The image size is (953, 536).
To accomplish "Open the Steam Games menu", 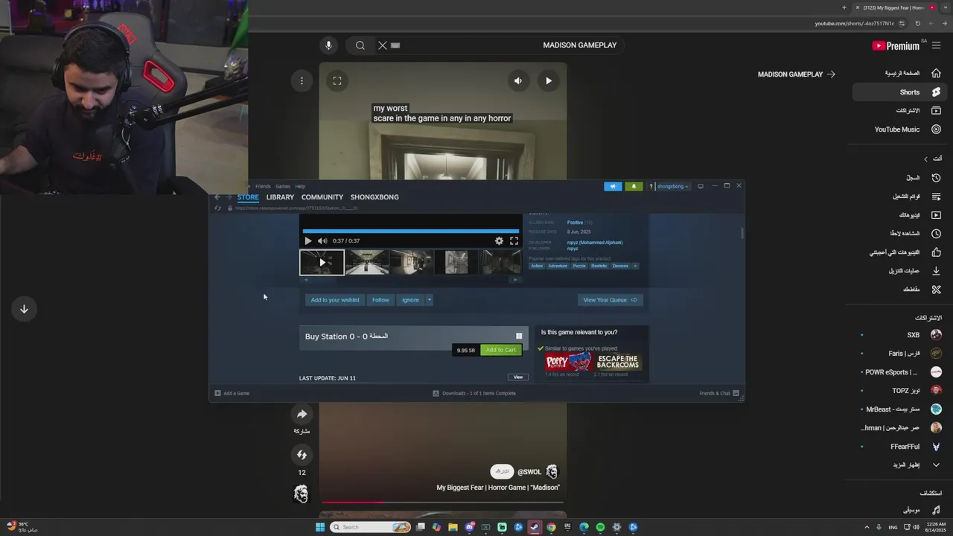I will point(283,186).
